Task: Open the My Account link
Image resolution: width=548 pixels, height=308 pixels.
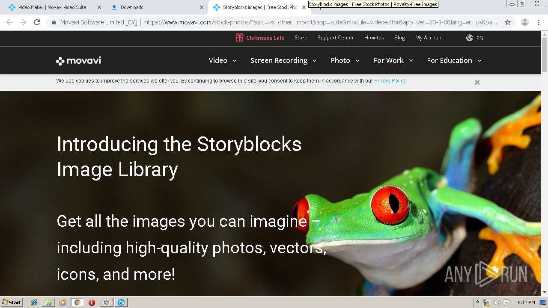Action: 429,38
